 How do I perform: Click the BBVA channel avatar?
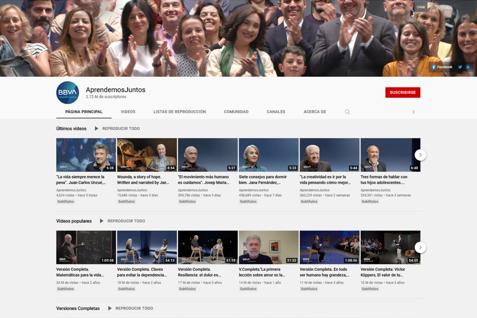point(68,93)
